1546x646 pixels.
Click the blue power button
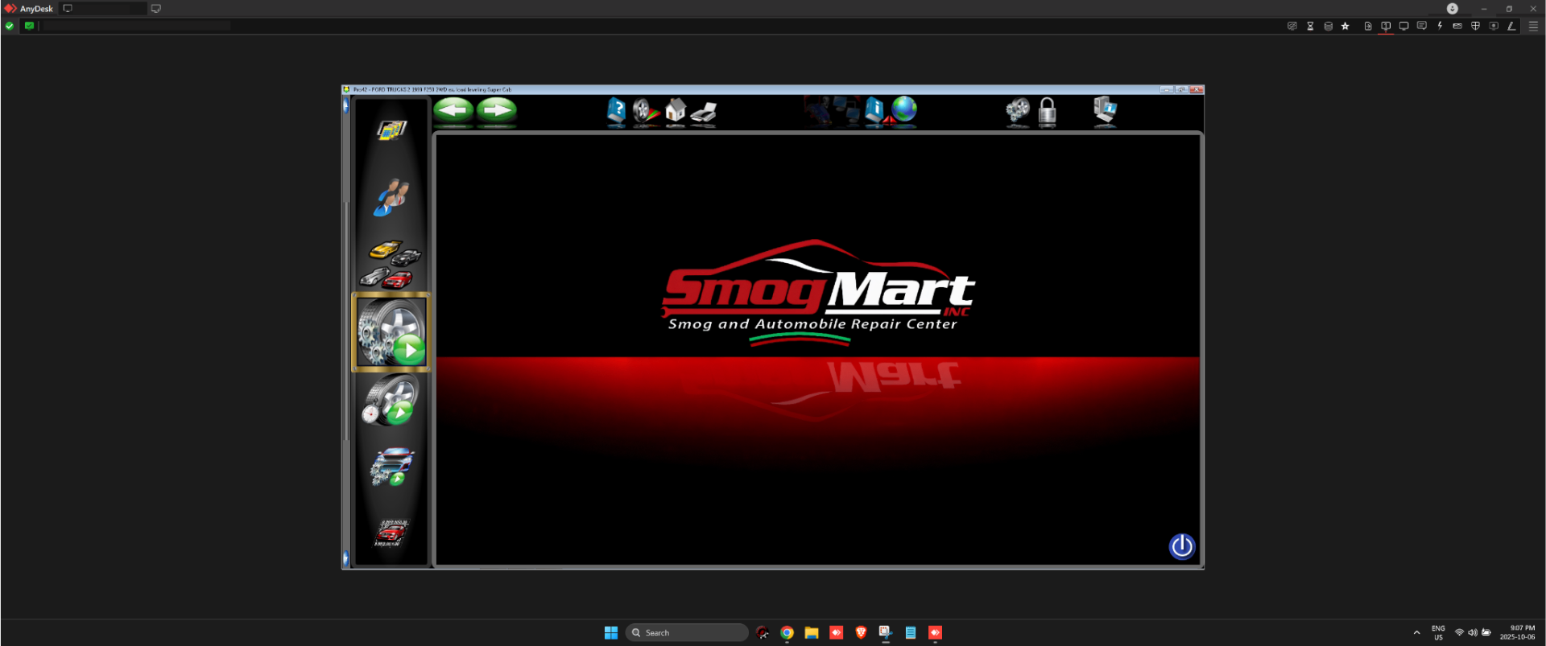click(x=1182, y=546)
